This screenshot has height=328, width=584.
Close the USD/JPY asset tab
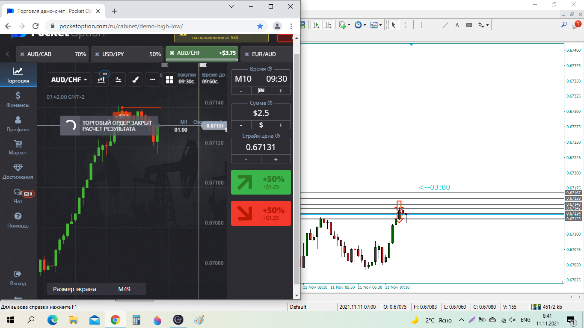pyautogui.click(x=98, y=54)
